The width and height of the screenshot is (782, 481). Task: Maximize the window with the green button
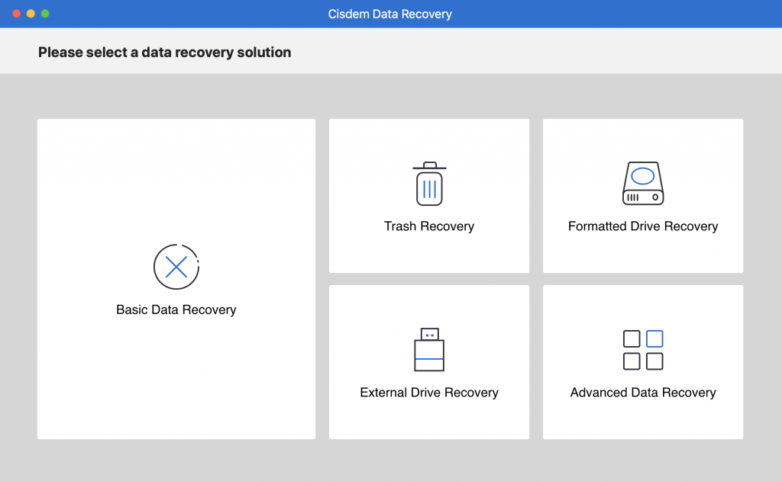click(45, 14)
